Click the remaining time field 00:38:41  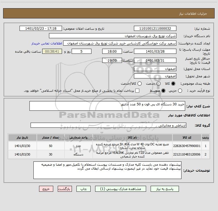[52, 51]
